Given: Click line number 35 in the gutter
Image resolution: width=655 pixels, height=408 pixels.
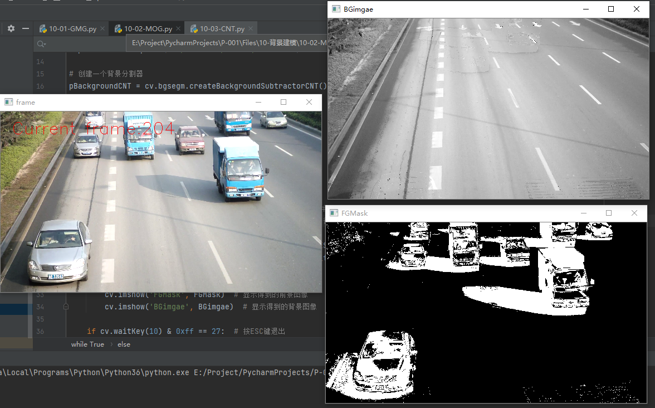Looking at the screenshot, I should [40, 319].
